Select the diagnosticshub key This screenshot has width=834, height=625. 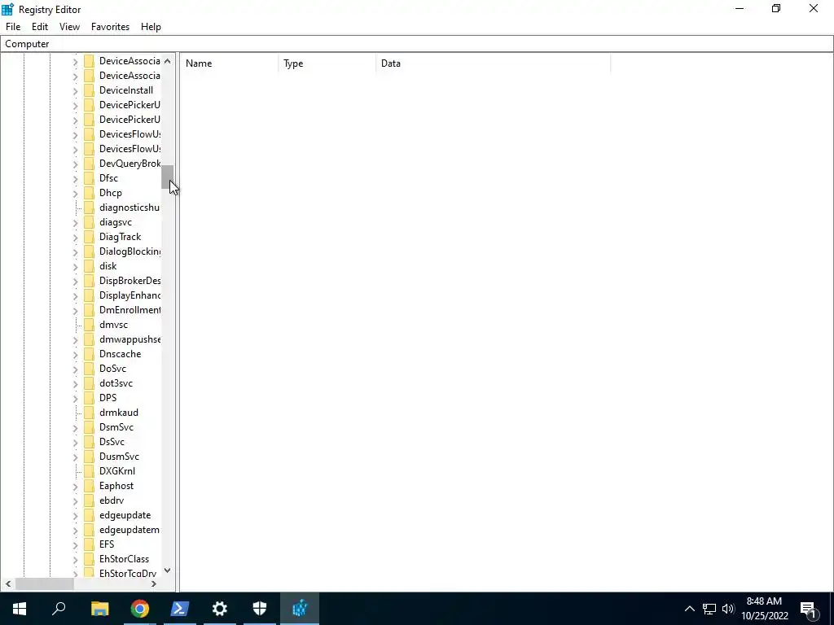(129, 208)
